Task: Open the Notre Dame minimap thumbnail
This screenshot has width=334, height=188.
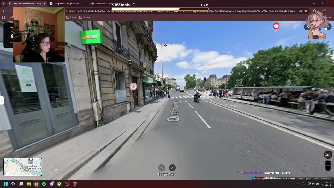Action: pos(23,167)
